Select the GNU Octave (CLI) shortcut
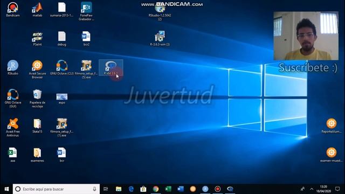 pyautogui.click(x=62, y=67)
